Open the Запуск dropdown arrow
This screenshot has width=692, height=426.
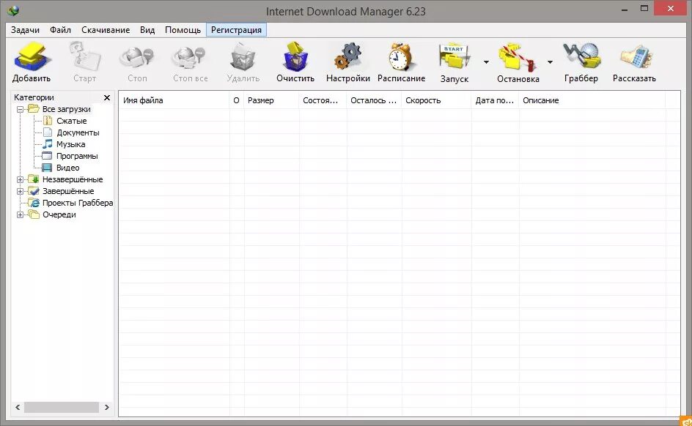click(486, 62)
